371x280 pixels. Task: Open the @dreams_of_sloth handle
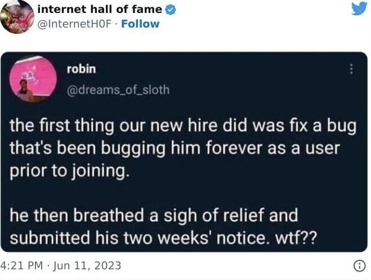tap(118, 90)
